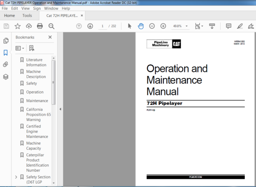Open the View menu
The height and width of the screenshot is (187, 256).
pyautogui.click(x=25, y=9)
